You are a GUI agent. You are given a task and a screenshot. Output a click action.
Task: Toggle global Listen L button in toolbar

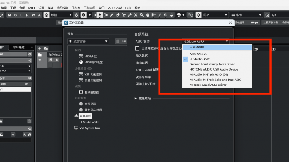point(21,15)
